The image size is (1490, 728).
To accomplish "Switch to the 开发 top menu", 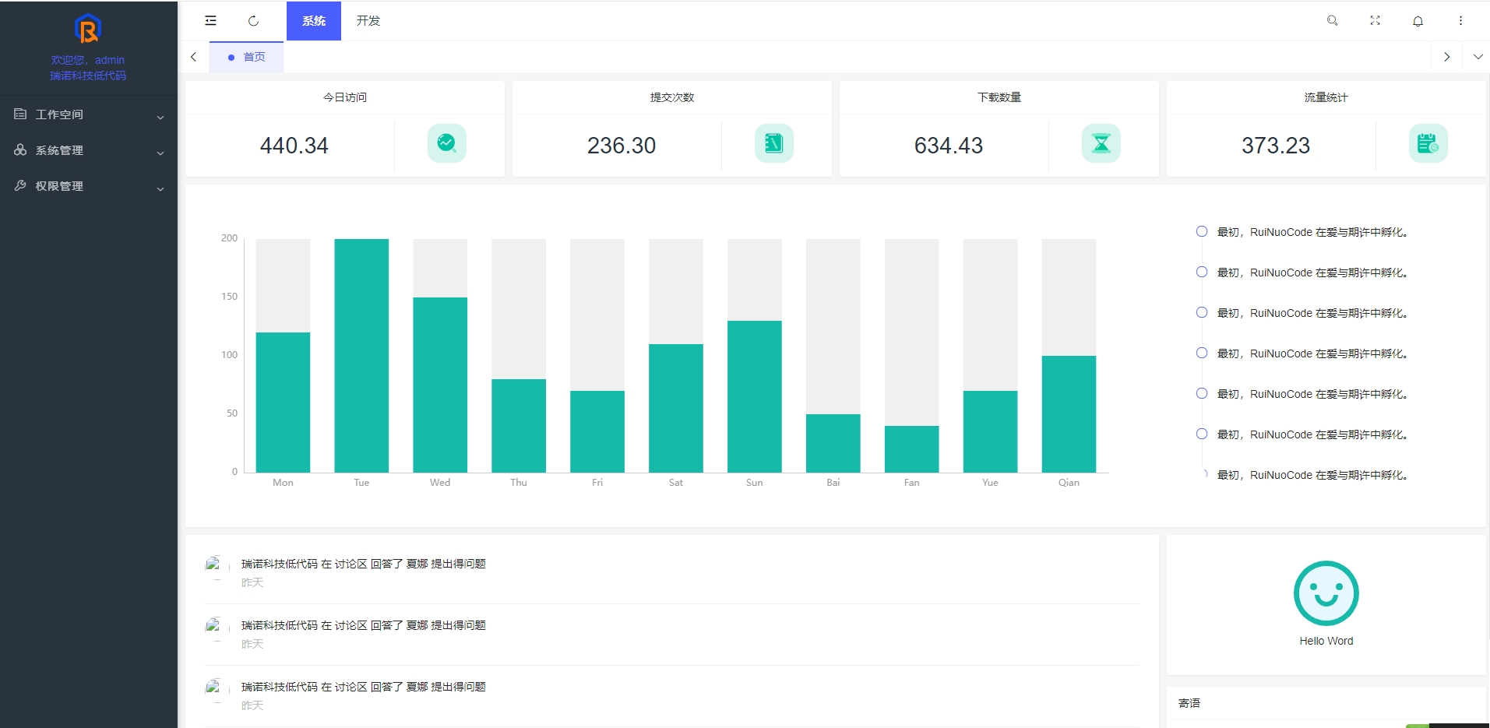I will coord(368,21).
